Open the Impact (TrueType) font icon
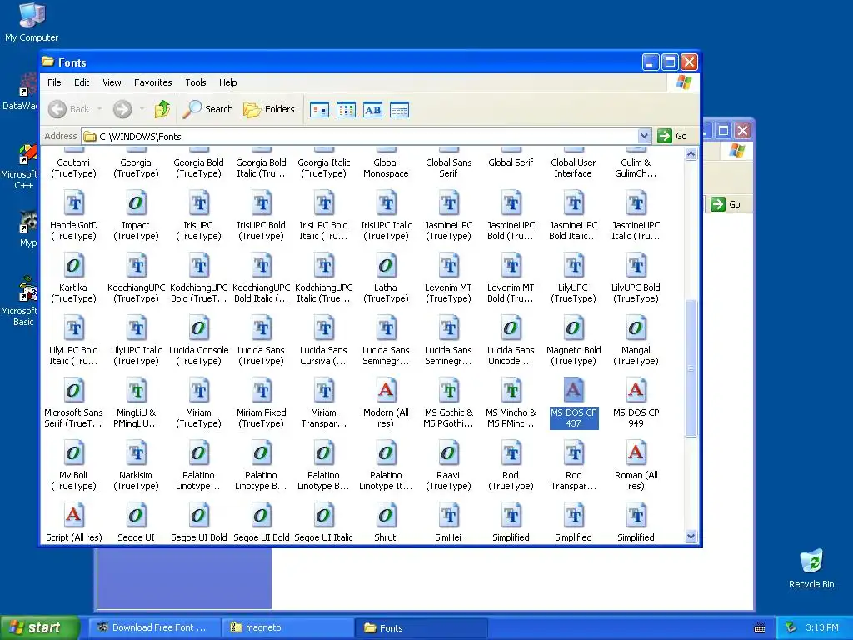Image resolution: width=853 pixels, height=640 pixels. tap(136, 203)
